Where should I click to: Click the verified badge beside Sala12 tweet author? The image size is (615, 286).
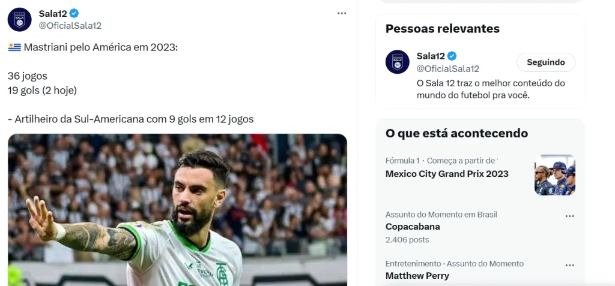[74, 13]
